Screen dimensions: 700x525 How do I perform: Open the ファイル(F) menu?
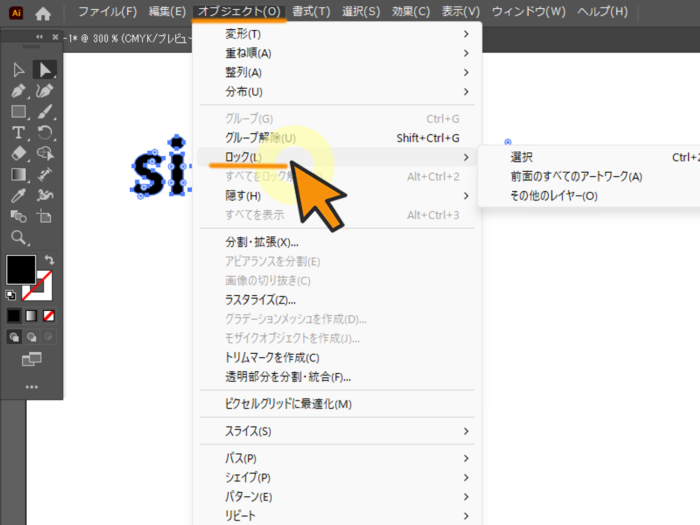point(108,11)
